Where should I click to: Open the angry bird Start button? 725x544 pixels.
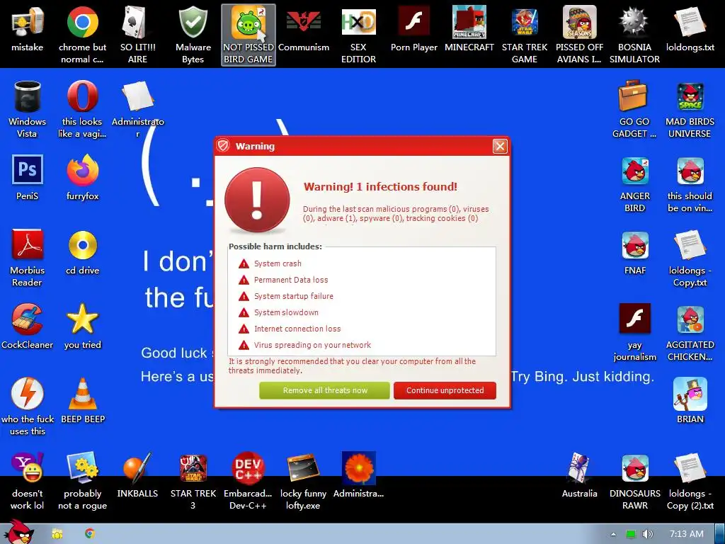pyautogui.click(x=18, y=533)
